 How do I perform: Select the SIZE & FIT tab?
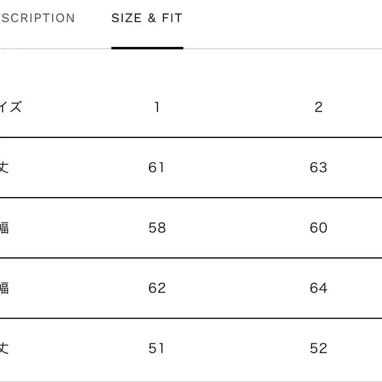pos(147,18)
